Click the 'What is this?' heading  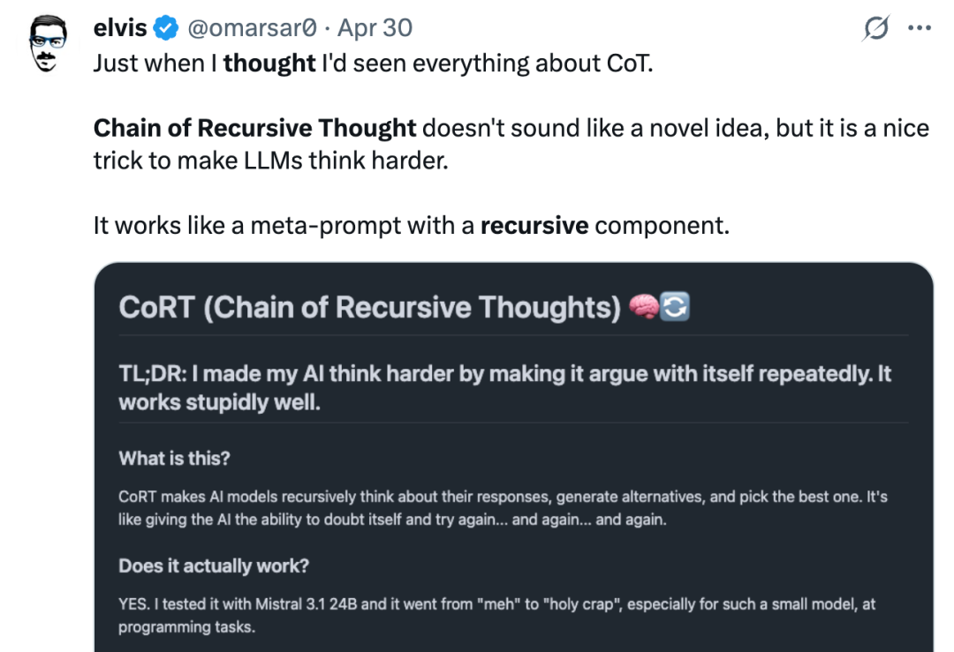tap(175, 458)
